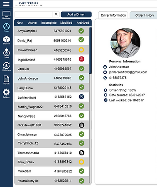Image resolution: width=157 pixels, height=187 pixels.
Task: Select driver ThomasAmadu in the list
Action: tap(52, 153)
